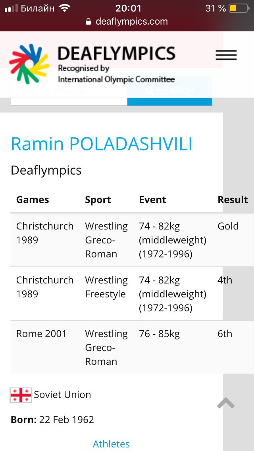The image size is (254, 451).
Task: Open the Athletes link at the bottom
Action: click(111, 444)
